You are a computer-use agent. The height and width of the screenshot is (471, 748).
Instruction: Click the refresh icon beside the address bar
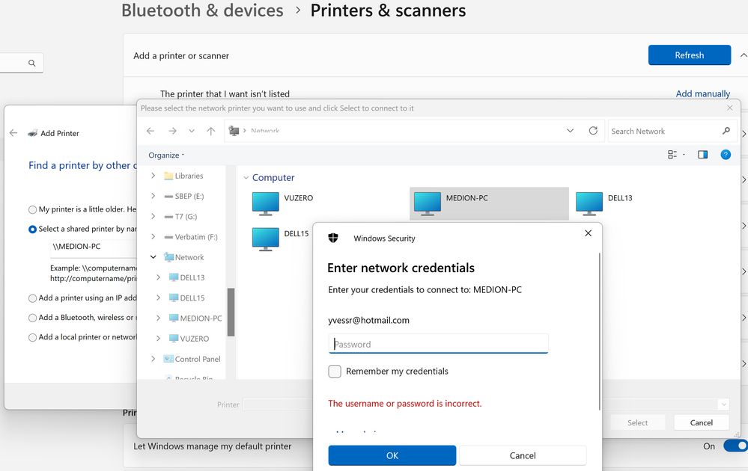(x=593, y=131)
